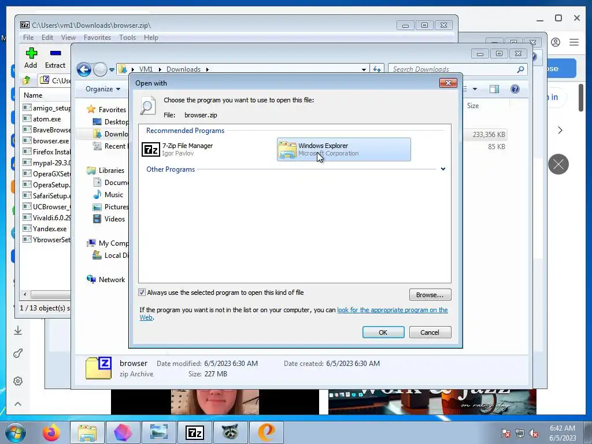Open the background browser account icon
Image resolution: width=592 pixels, height=444 pixels.
click(556, 42)
